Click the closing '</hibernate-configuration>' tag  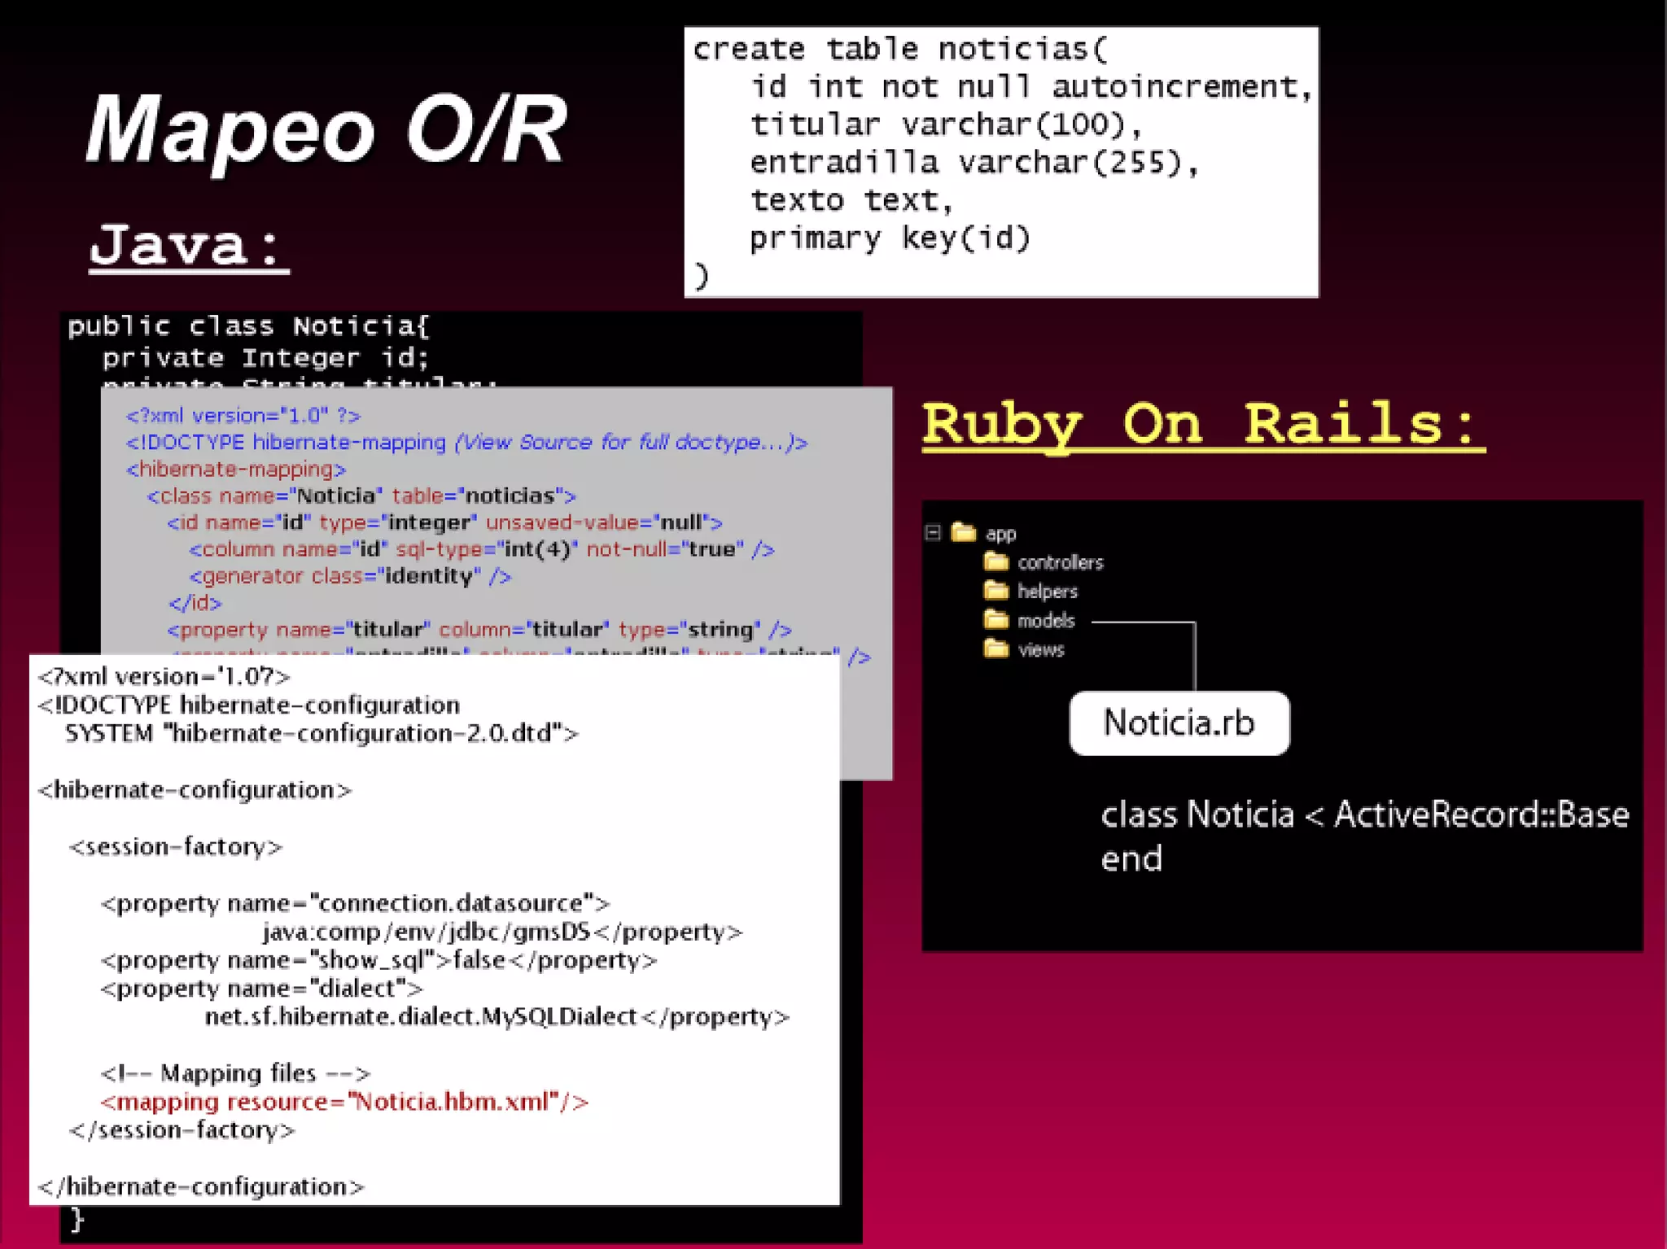201,1187
